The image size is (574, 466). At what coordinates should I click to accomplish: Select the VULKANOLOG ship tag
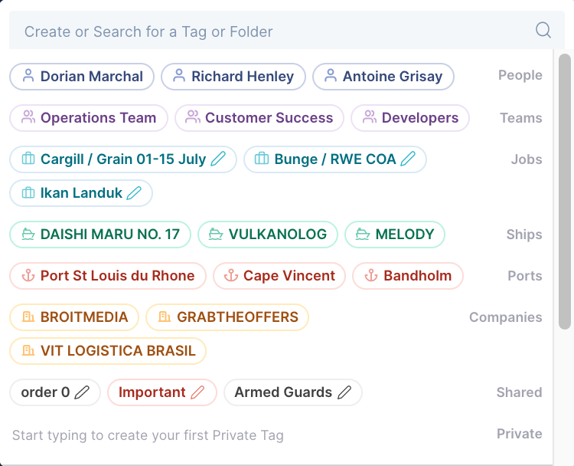267,235
